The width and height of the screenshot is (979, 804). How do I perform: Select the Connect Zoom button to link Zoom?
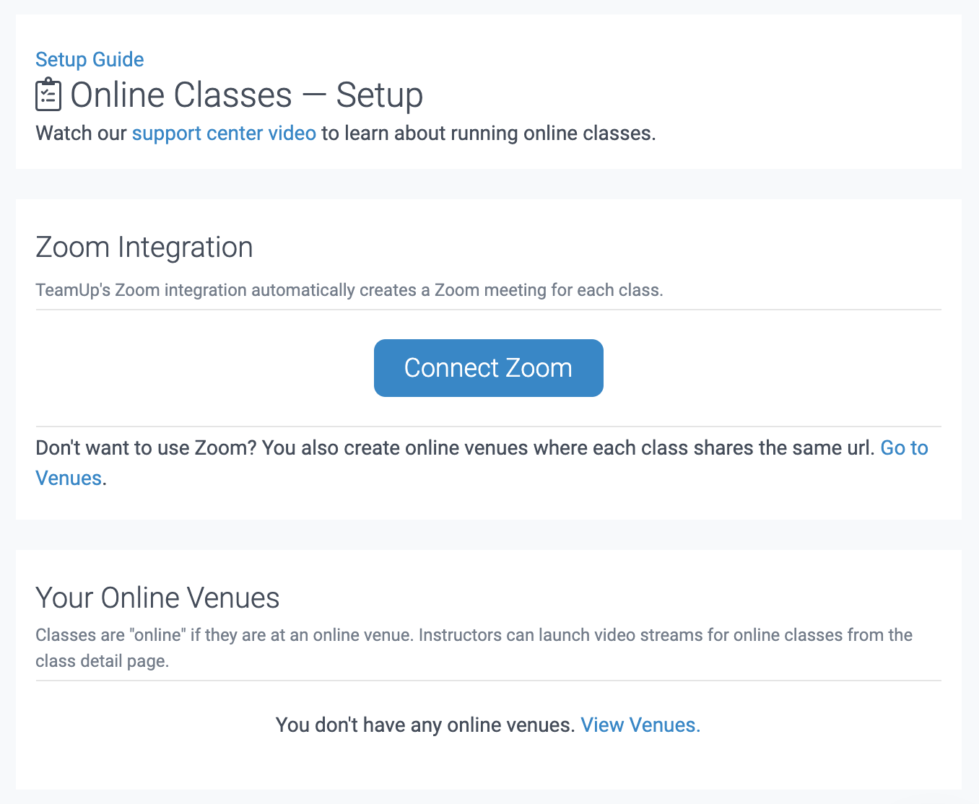[x=488, y=367]
